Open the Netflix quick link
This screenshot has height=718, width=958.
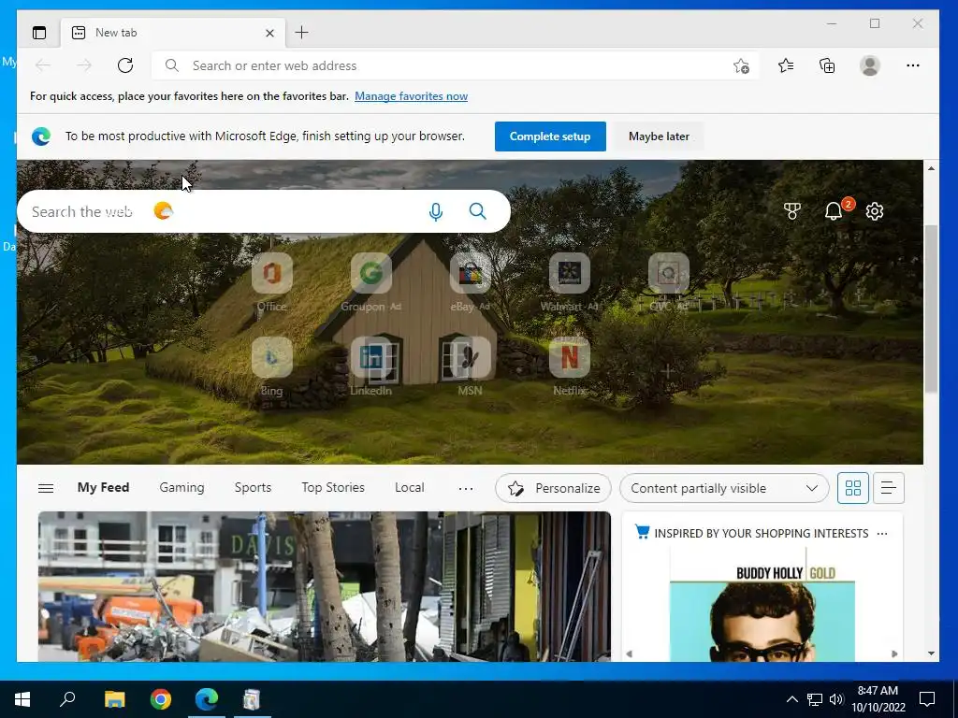click(570, 366)
